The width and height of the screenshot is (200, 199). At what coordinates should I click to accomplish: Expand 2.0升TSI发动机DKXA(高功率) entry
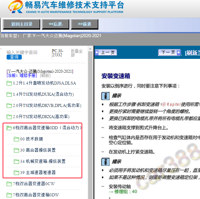click(x=41, y=116)
